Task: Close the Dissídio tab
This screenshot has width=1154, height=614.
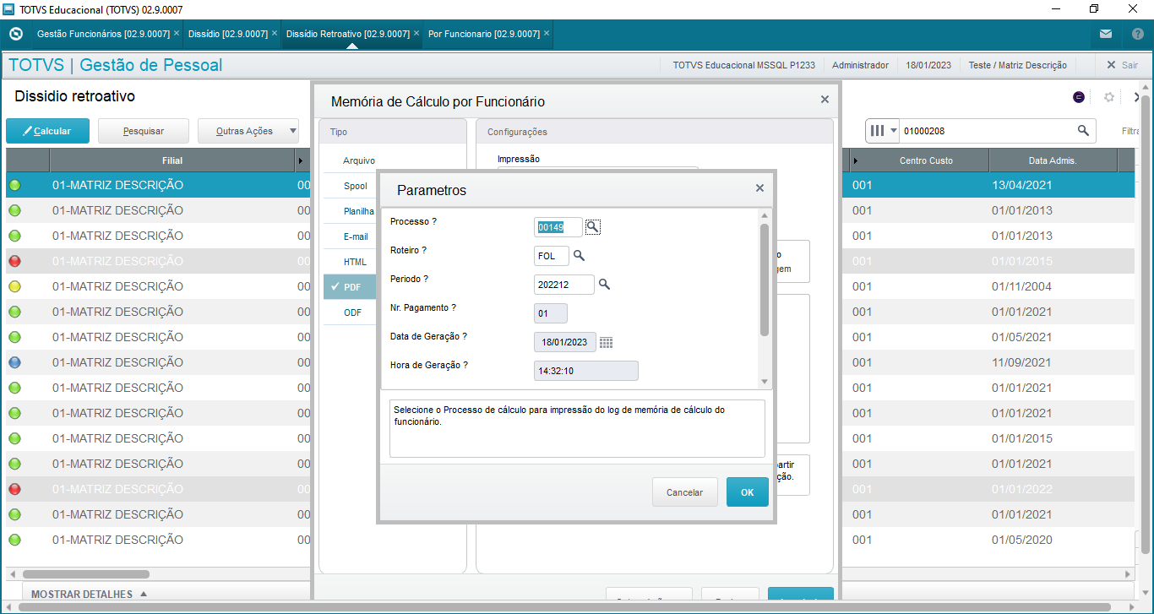Action: [x=274, y=34]
